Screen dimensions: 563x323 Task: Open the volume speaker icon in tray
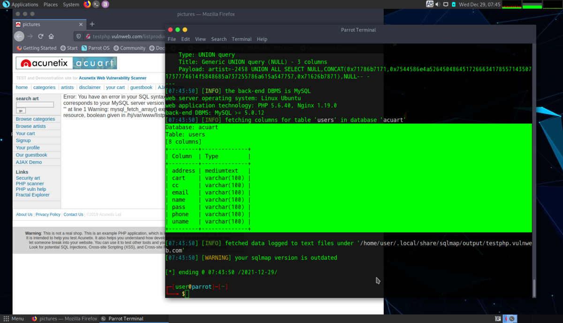coord(438,4)
